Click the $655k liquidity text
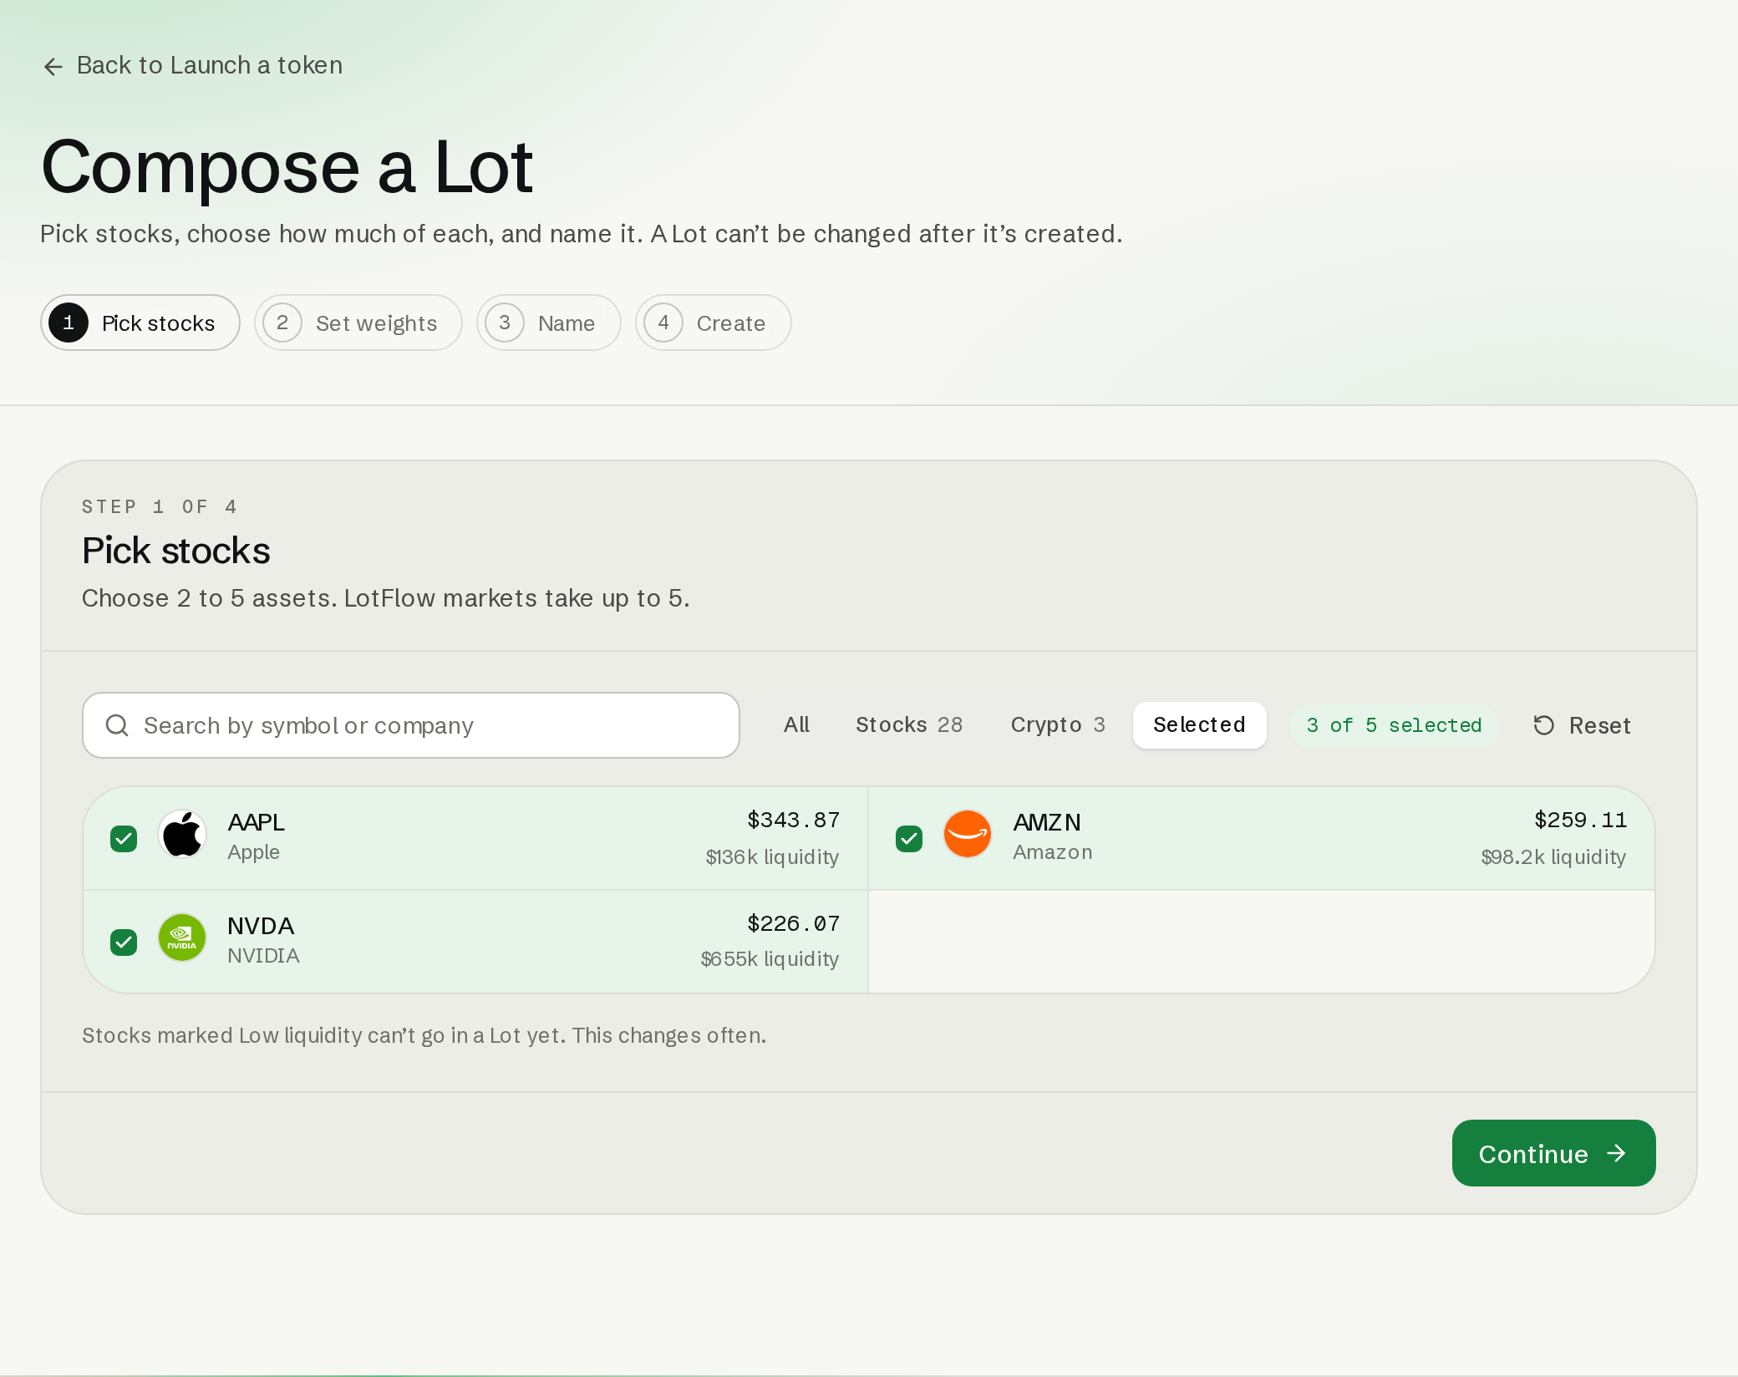1738x1377 pixels. pyautogui.click(x=770, y=959)
